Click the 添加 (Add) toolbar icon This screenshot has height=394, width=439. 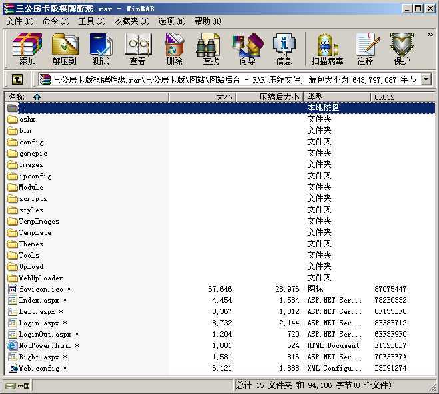[27, 49]
